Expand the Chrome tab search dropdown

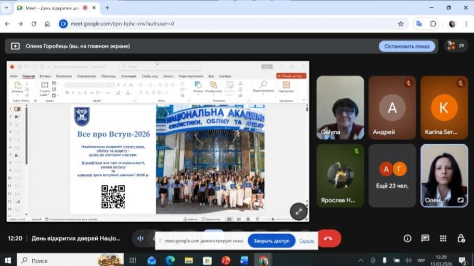[6, 8]
